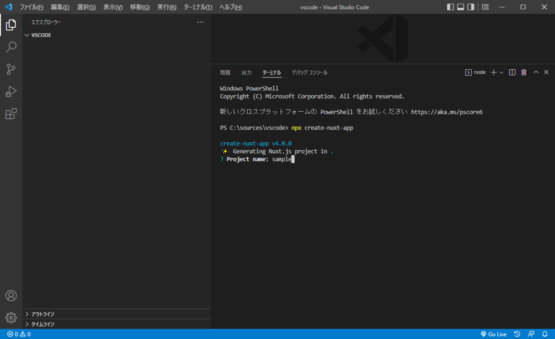The height and width of the screenshot is (339, 555).
Task: Open the new terminal profile dropdown arrow
Action: (501, 73)
